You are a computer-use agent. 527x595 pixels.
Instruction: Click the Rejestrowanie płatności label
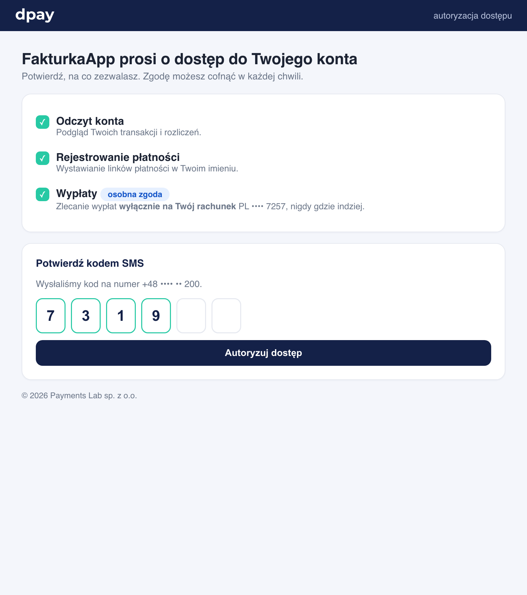coord(118,157)
